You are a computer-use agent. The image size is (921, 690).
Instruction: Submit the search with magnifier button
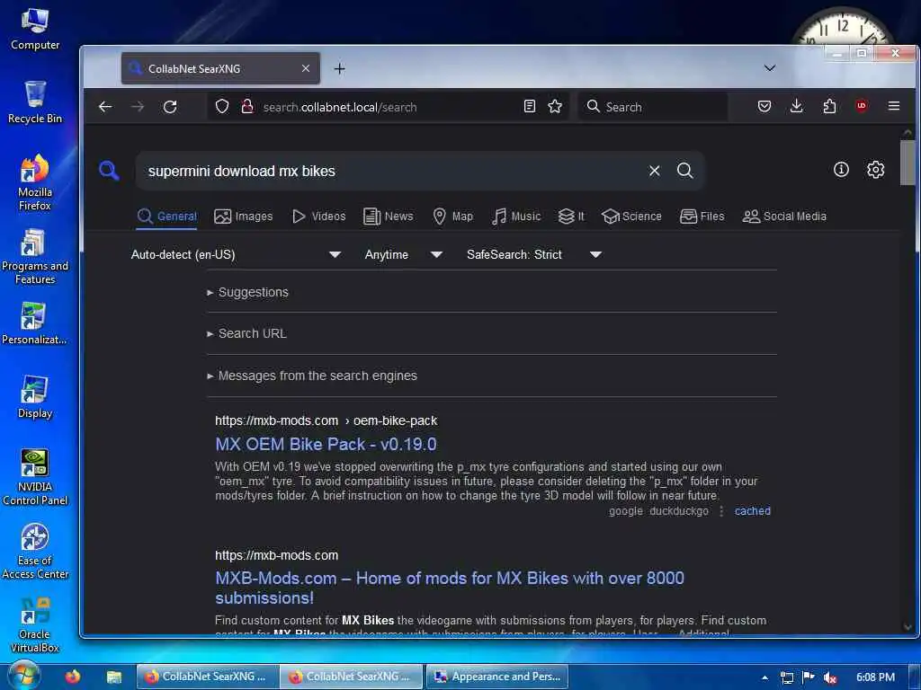(684, 171)
